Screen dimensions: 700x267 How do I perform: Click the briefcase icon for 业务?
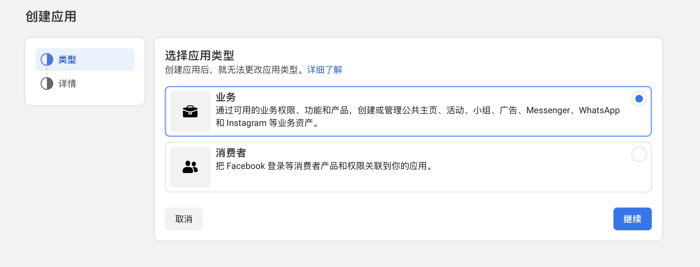click(x=190, y=111)
